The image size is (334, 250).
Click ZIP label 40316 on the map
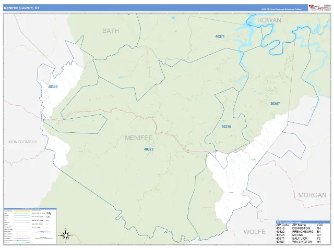(x=226, y=127)
